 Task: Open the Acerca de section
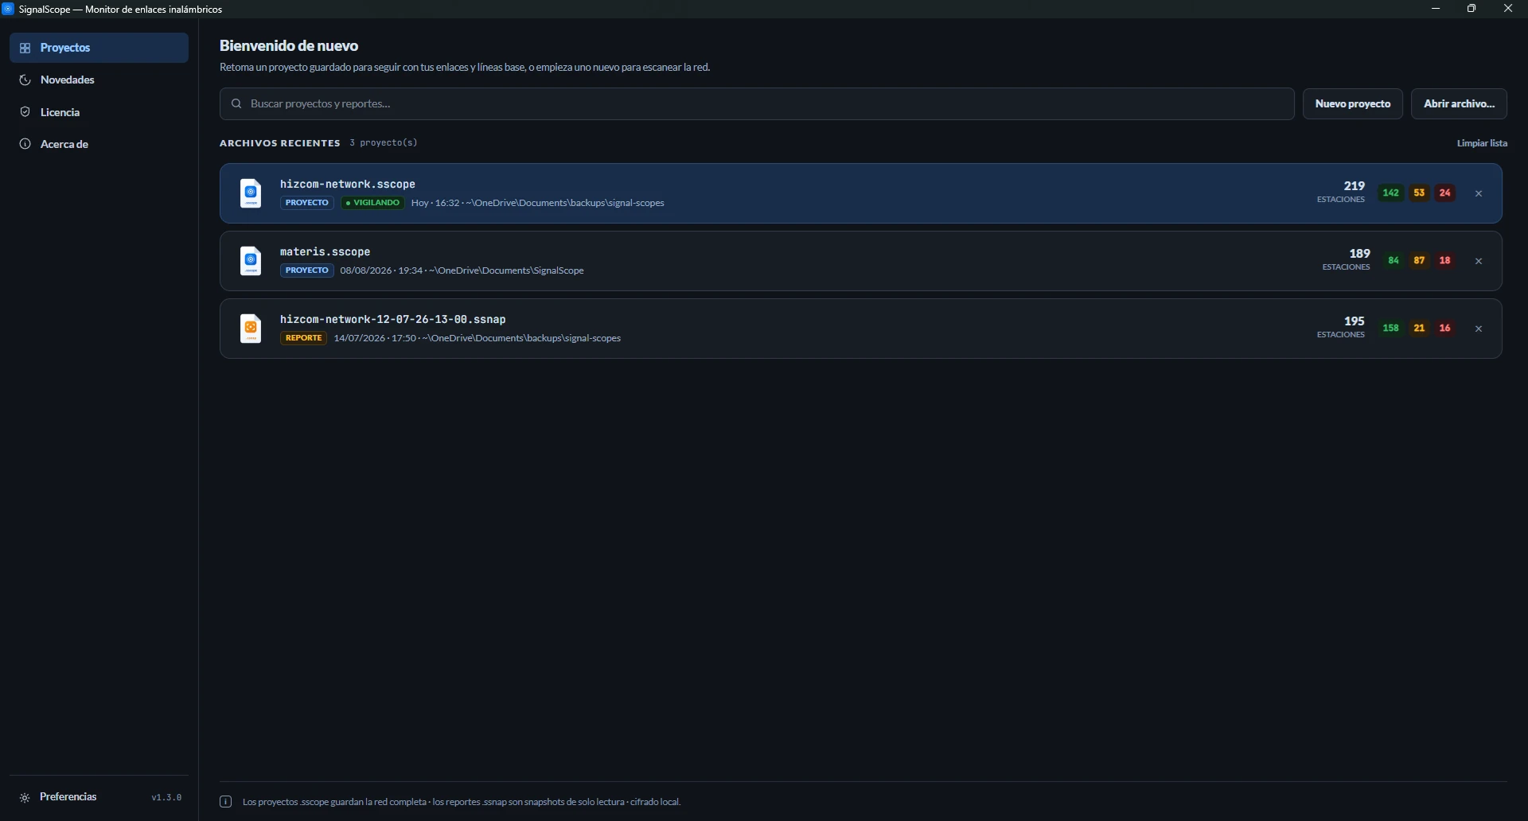point(99,144)
